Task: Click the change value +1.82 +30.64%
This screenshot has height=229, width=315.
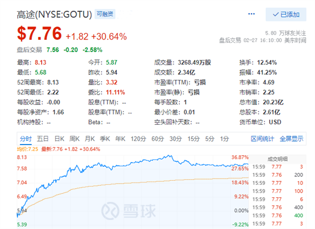Action: [x=96, y=36]
